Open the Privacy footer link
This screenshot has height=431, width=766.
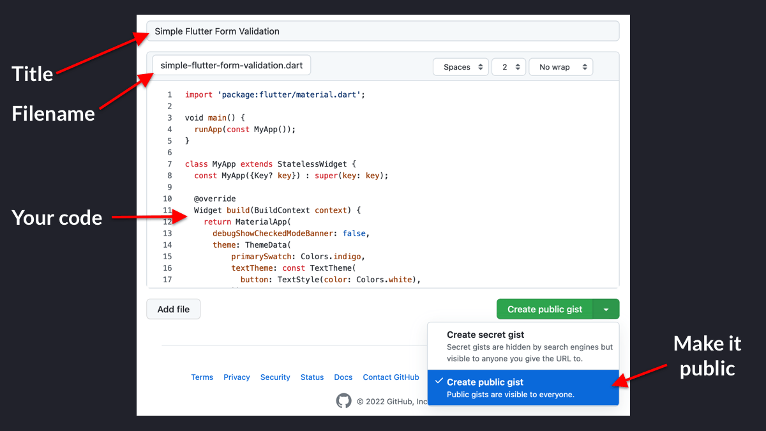click(237, 377)
